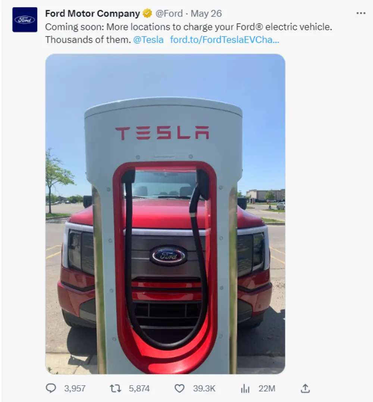Viewport: 373px width, 402px height.
Task: Click the reply speech bubble icon
Action: [x=51, y=388]
